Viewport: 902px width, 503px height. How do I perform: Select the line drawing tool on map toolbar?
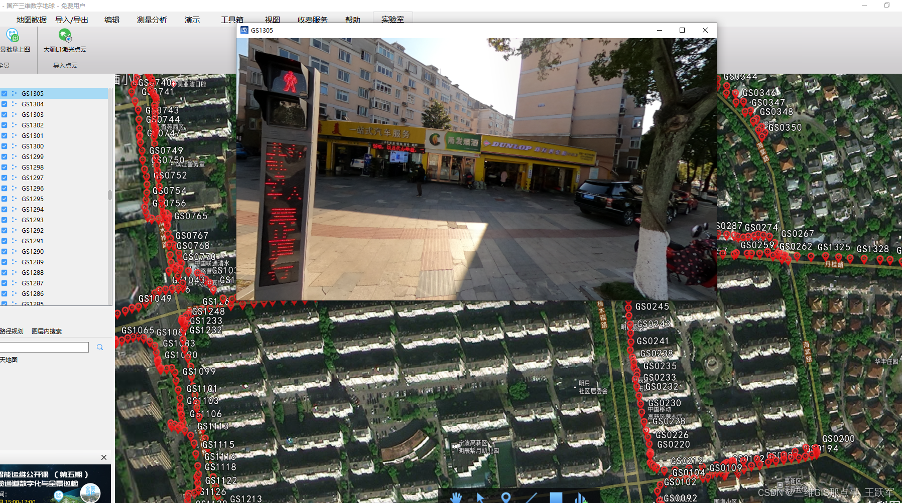tap(531, 497)
